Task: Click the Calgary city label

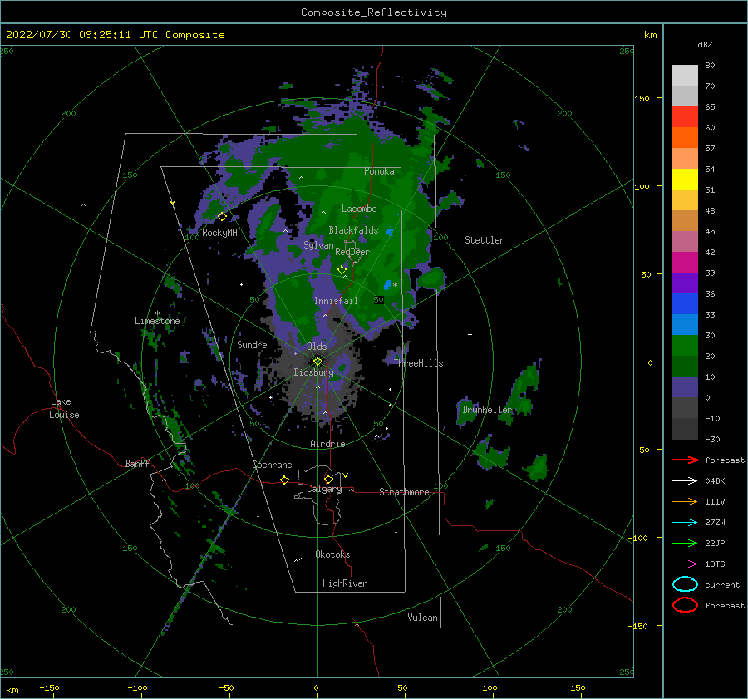Action: click(x=324, y=489)
